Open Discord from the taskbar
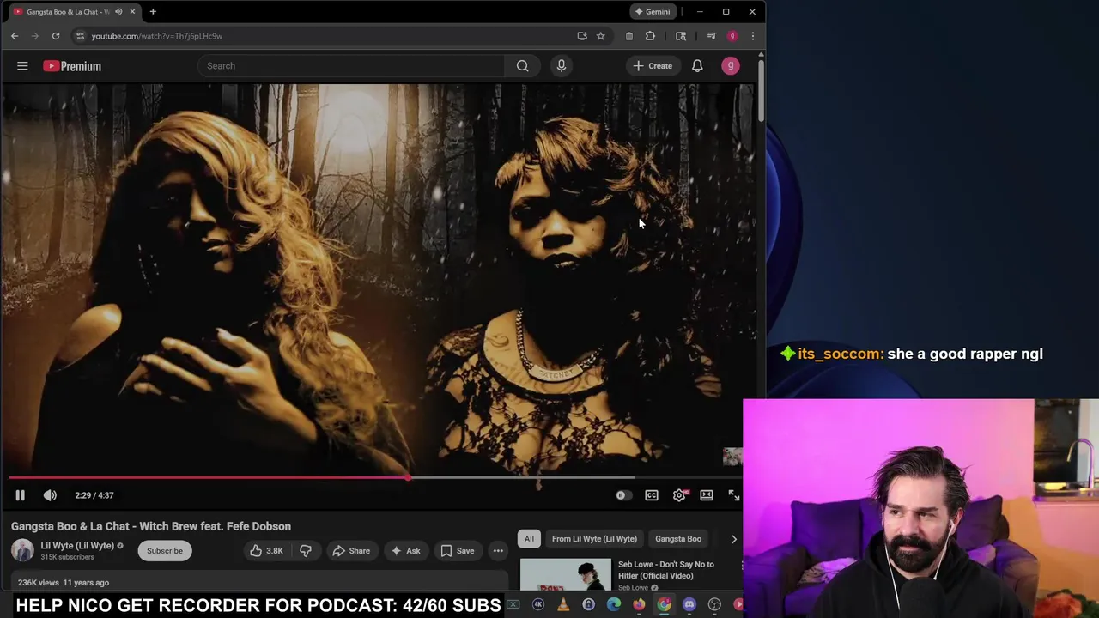This screenshot has height=618, width=1099. (x=689, y=605)
